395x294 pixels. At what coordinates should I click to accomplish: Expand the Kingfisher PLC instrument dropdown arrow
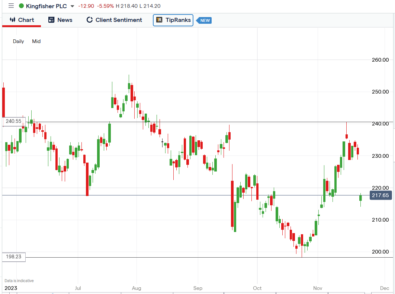coord(72,6)
